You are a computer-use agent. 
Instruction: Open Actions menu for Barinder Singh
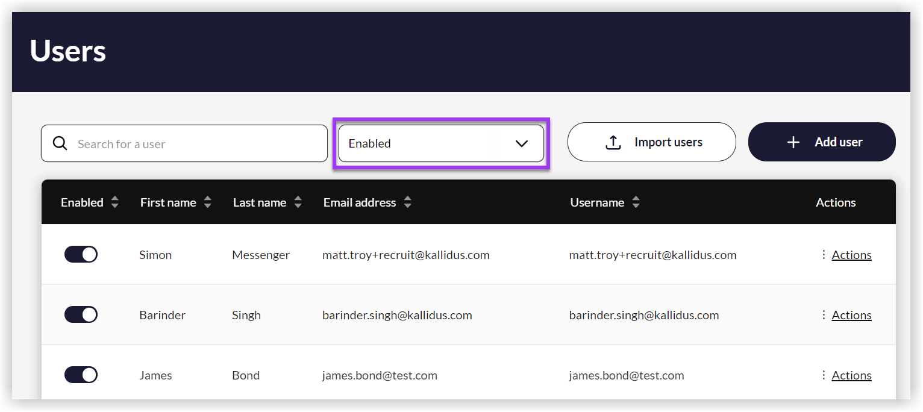tap(851, 315)
